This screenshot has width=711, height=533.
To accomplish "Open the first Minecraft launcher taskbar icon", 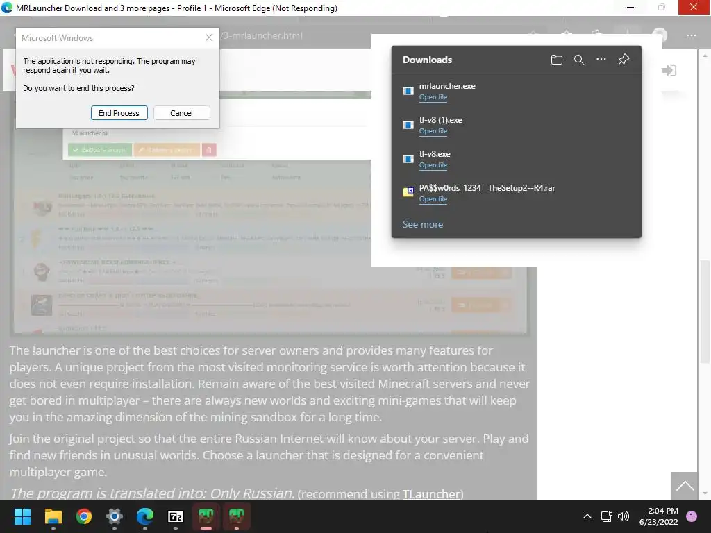I will 206,516.
